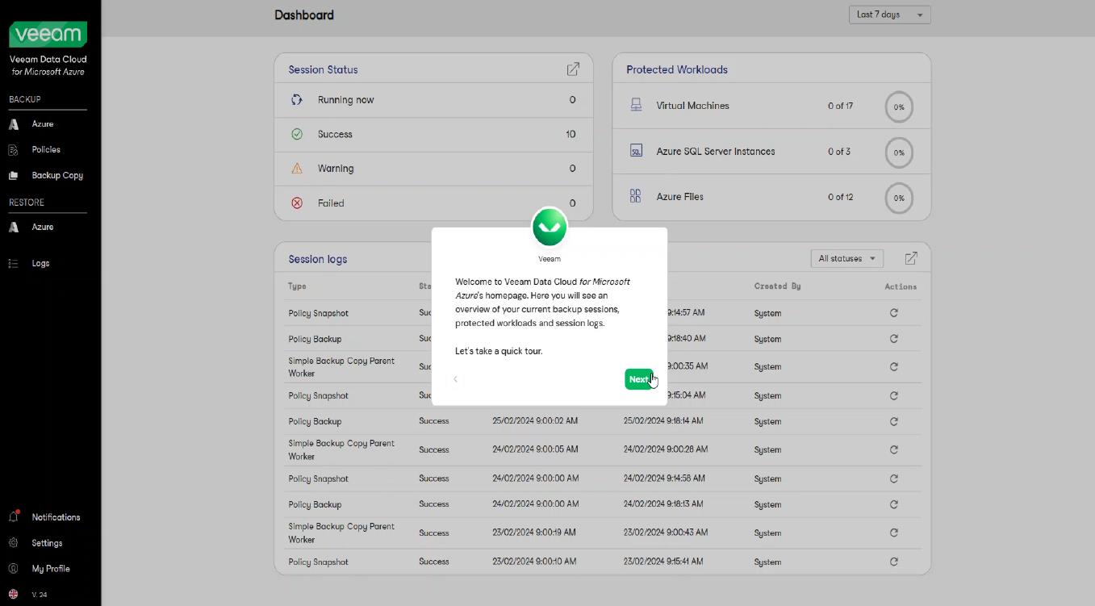Click the "0 of 12" Azure Files count
1095x606 pixels.
pyautogui.click(x=840, y=197)
